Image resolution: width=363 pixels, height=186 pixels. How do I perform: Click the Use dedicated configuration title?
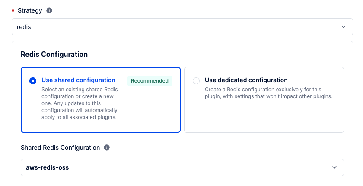pos(246,80)
